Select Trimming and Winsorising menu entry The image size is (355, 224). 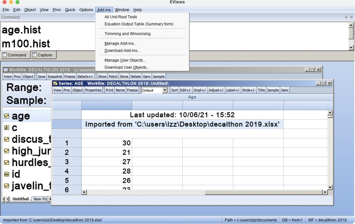[x=127, y=34]
